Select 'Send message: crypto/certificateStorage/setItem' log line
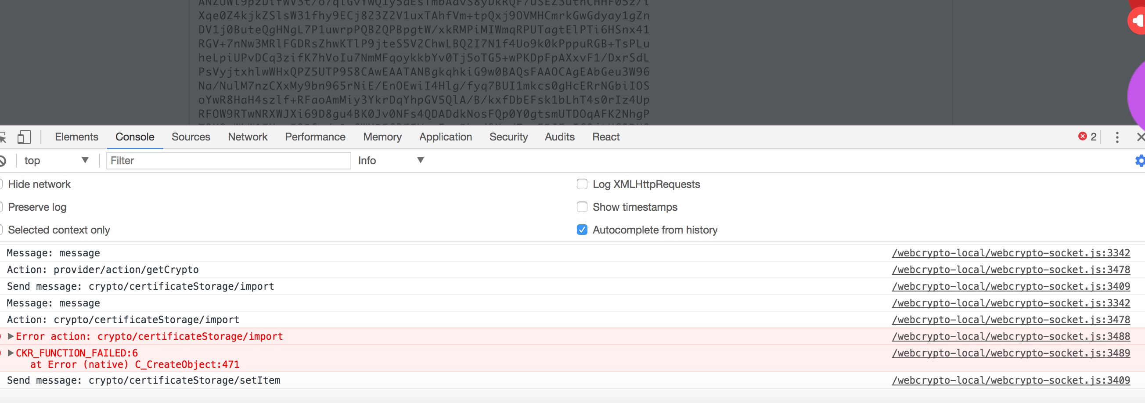 (144, 380)
